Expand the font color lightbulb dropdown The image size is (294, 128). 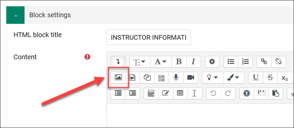212,77
